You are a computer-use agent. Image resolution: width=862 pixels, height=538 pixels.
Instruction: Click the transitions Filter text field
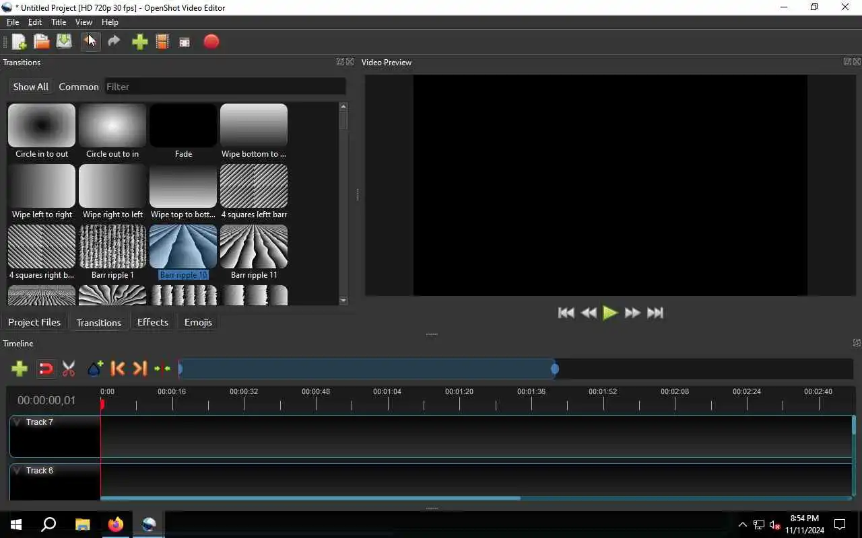tap(225, 87)
